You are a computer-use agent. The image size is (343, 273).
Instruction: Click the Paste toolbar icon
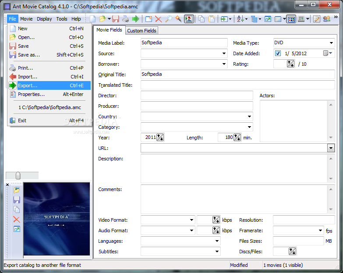point(212,19)
